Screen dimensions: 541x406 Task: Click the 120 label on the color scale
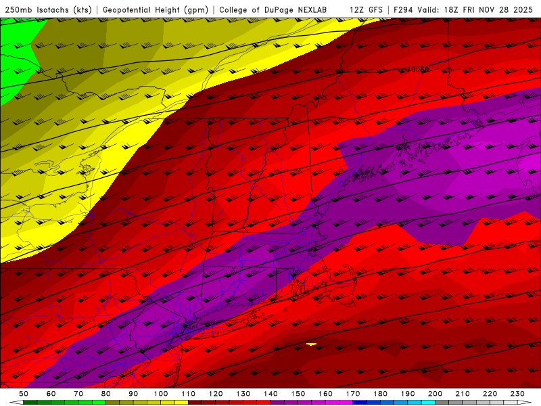coord(216,394)
